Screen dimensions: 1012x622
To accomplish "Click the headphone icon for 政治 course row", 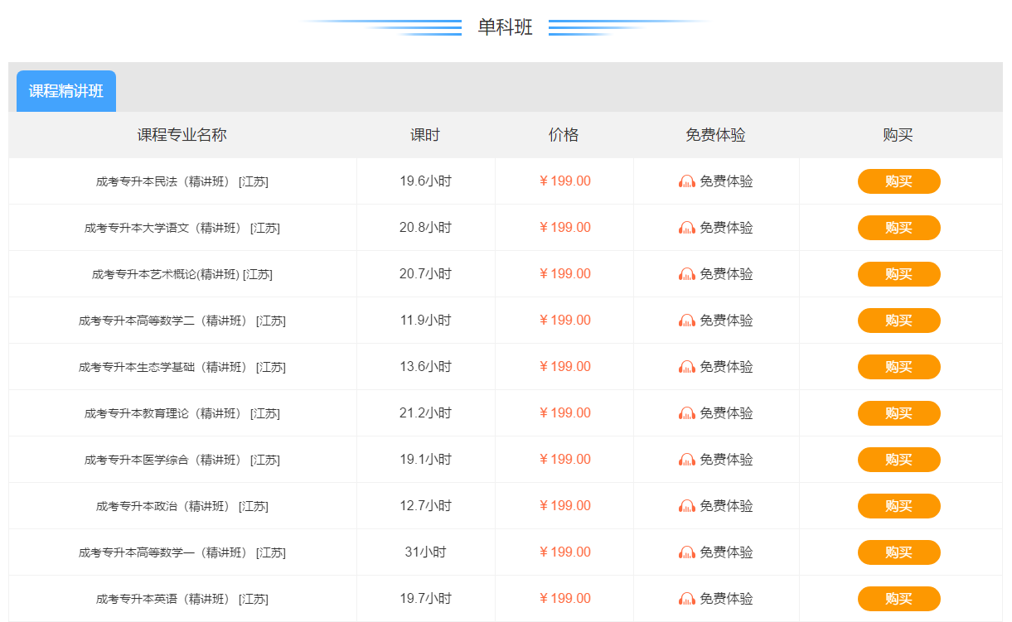I will (x=686, y=505).
